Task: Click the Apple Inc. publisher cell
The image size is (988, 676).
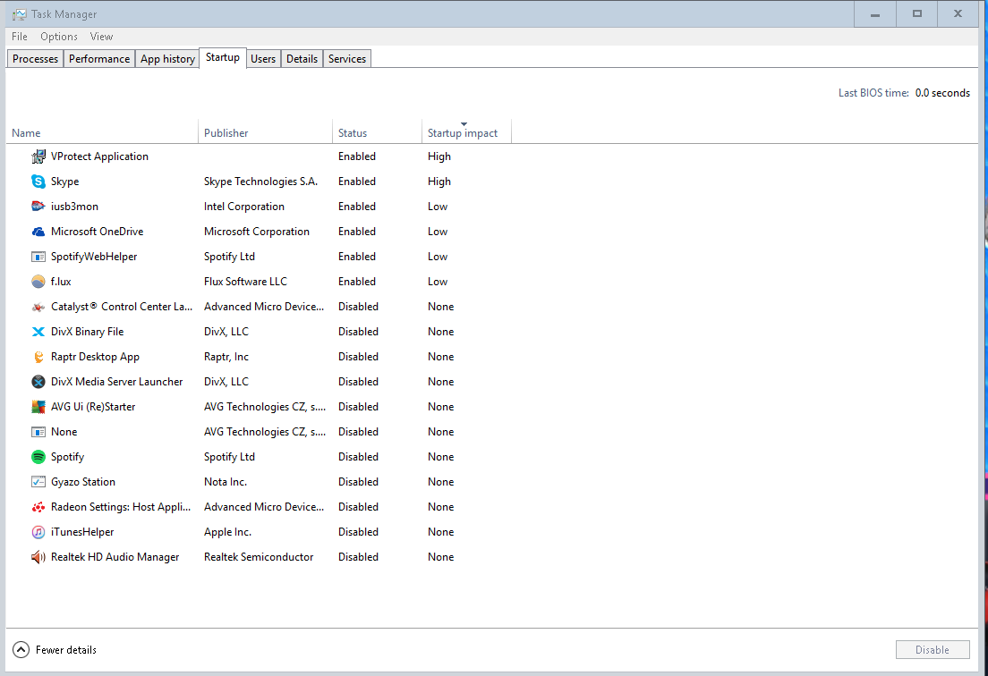Action: click(227, 532)
